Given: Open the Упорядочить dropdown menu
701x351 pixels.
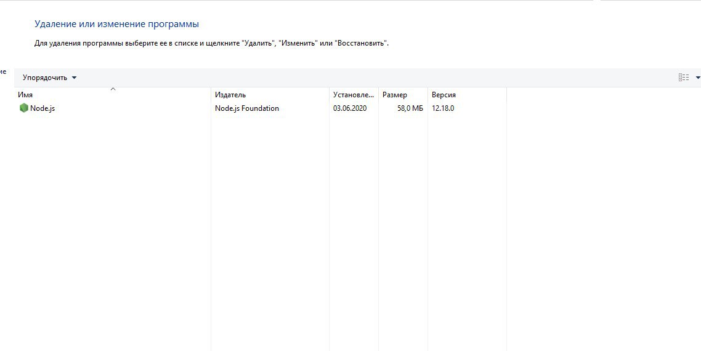Looking at the screenshot, I should pos(50,78).
